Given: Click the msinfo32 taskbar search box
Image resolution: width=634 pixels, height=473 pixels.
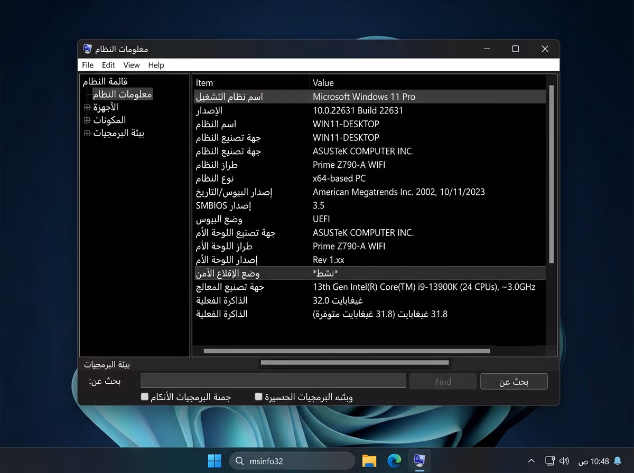Looking at the screenshot, I should (x=292, y=461).
